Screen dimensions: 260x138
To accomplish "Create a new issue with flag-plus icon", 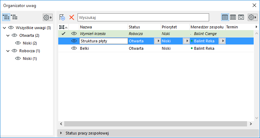I will (x=62, y=18).
